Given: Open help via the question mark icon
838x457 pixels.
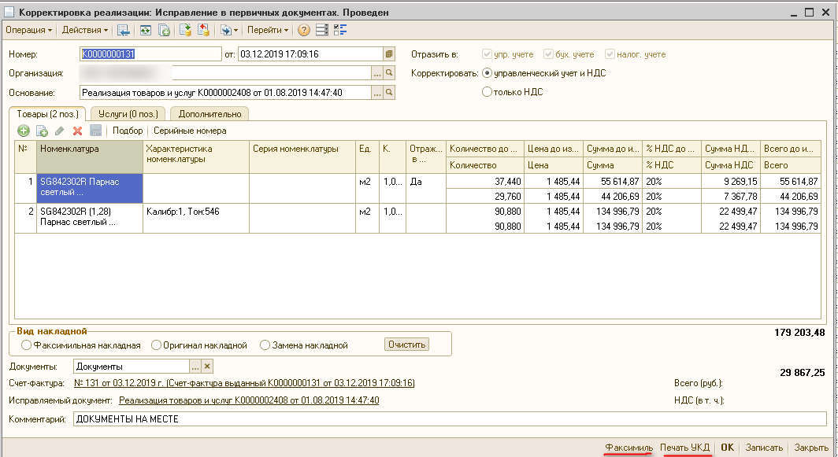Looking at the screenshot, I should coord(303,30).
